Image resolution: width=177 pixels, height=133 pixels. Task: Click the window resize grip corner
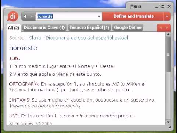[170, 127]
